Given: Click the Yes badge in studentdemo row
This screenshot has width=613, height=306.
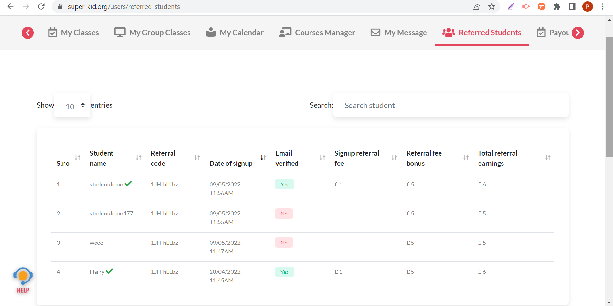Looking at the screenshot, I should click(x=284, y=184).
